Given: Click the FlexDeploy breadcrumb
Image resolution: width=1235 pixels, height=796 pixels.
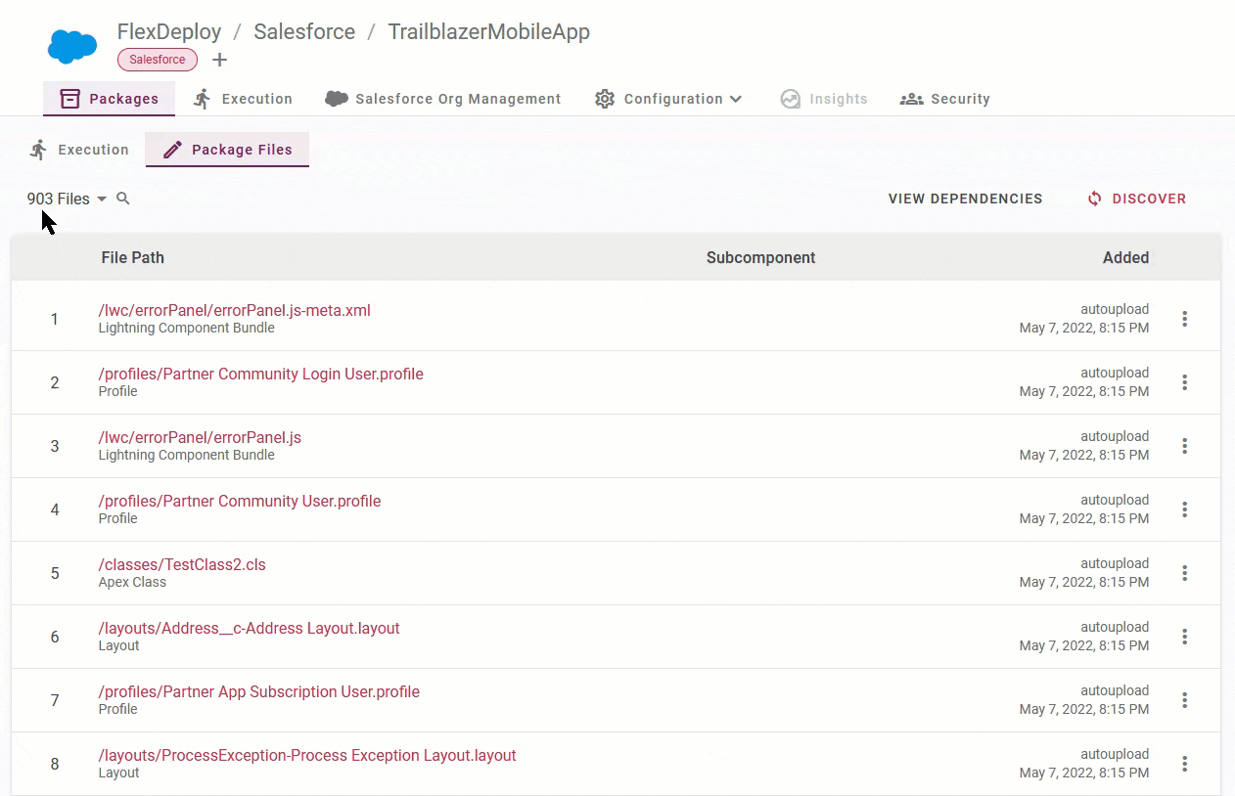Looking at the screenshot, I should [x=169, y=31].
